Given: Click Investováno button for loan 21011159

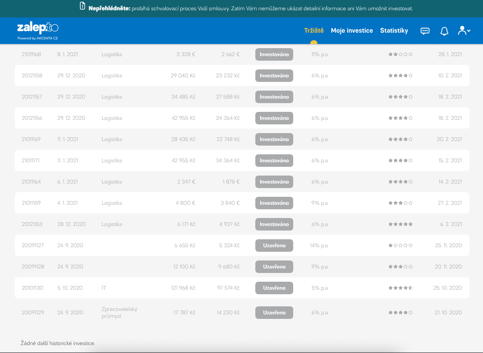Looking at the screenshot, I should (274, 203).
